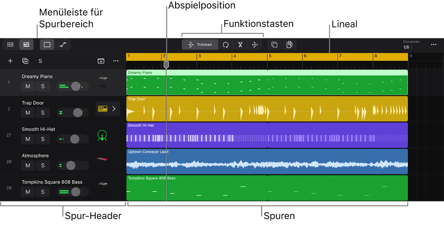444x225 pixels.
Task: Click the track header import icon
Action: [101, 61]
